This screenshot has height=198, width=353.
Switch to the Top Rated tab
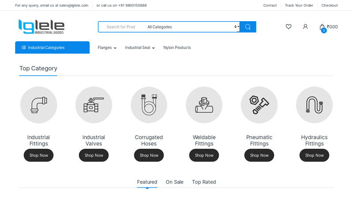[204, 182]
